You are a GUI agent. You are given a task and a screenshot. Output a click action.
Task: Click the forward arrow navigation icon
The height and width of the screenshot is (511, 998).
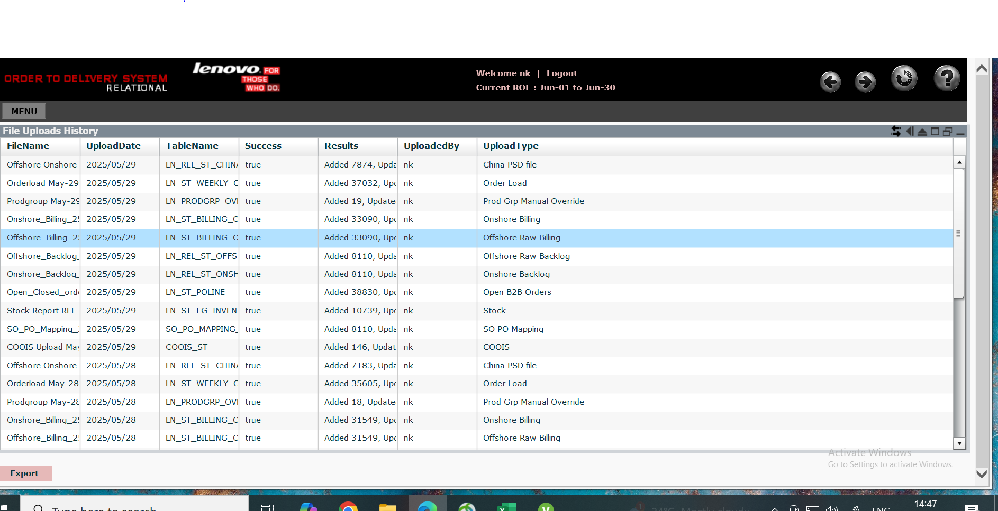[865, 82]
